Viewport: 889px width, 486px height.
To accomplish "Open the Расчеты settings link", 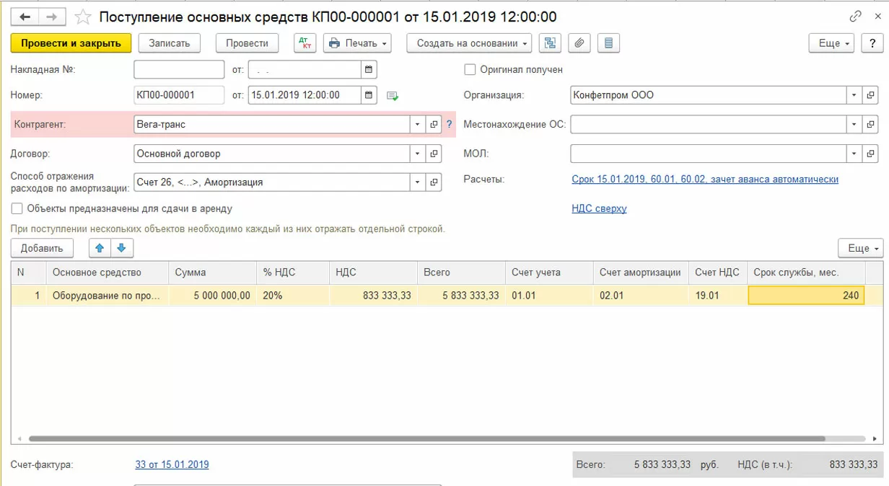I will pos(705,179).
